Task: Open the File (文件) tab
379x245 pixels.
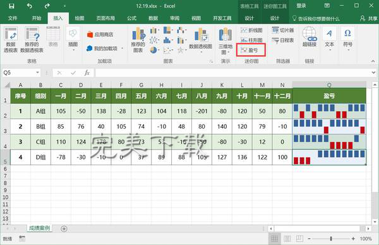Action: (13, 18)
